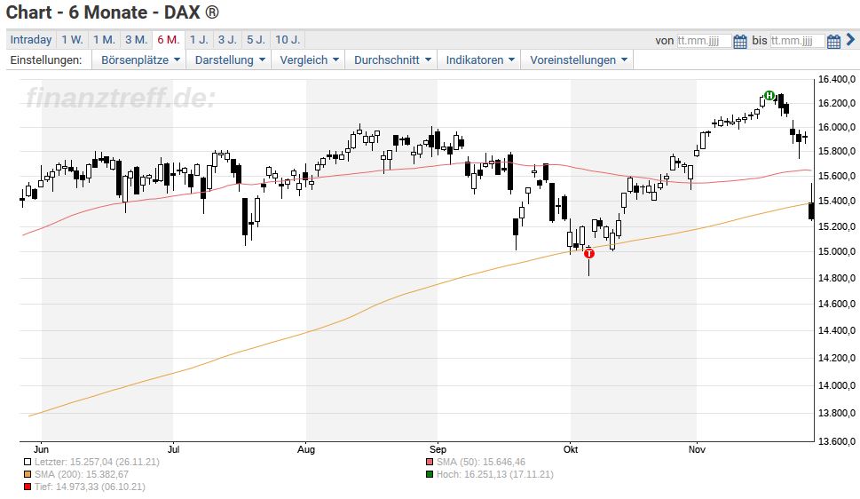Click the blue arrow to apply date range
Screen dimensions: 860x499
(850, 40)
